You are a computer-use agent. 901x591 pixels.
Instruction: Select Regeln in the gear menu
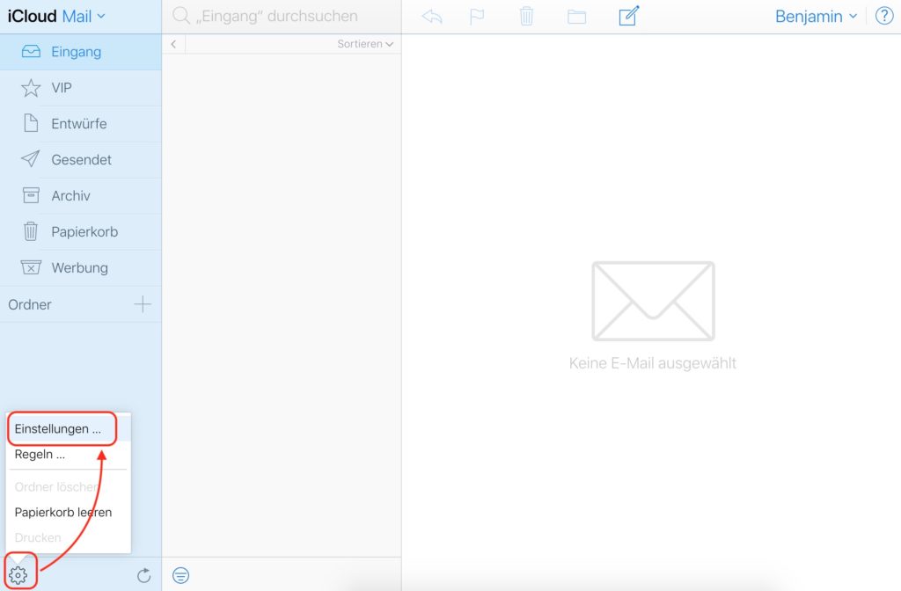tap(39, 454)
